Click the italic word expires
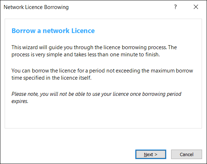Viewport: 207px width, 164px height. 20,101
